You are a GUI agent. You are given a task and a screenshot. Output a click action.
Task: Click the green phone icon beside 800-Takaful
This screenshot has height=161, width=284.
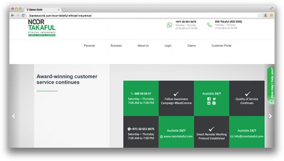[209, 25]
